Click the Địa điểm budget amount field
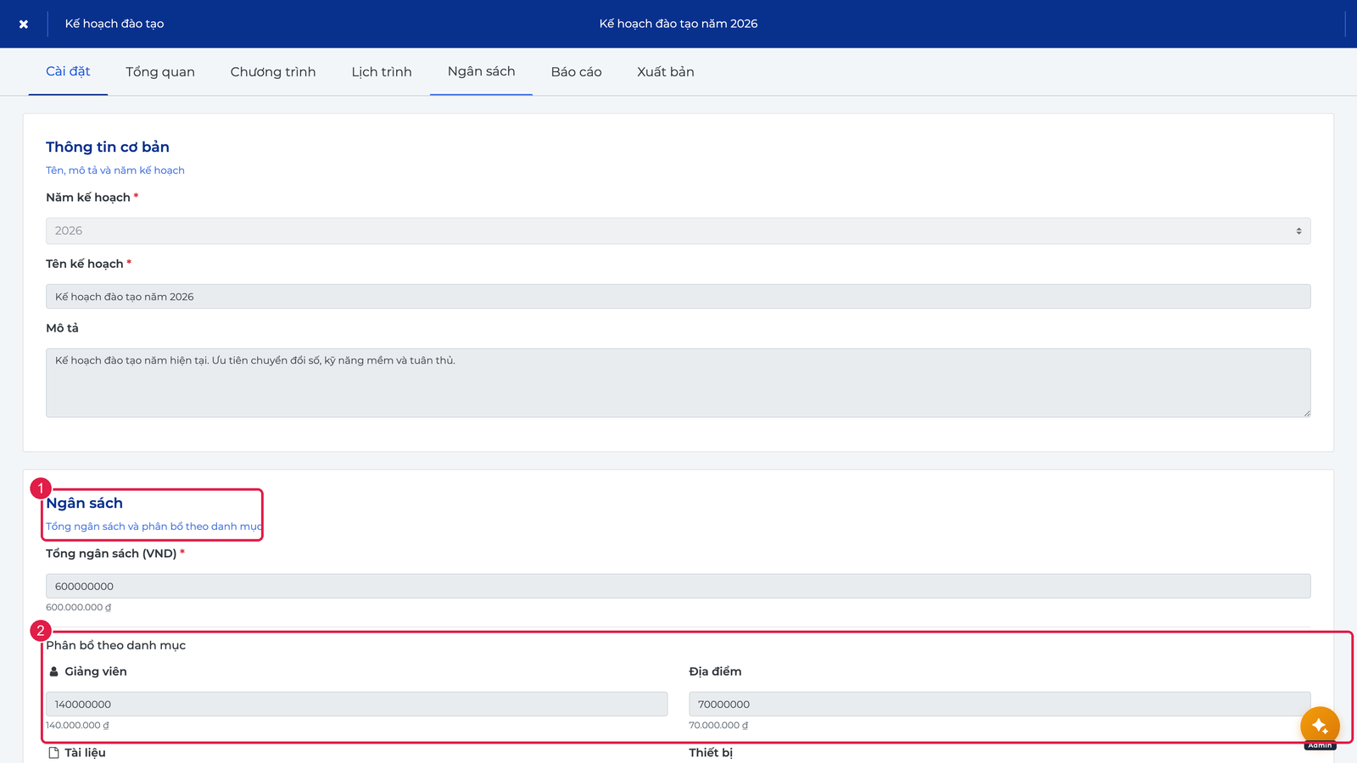1357x763 pixels. pyautogui.click(x=1000, y=704)
